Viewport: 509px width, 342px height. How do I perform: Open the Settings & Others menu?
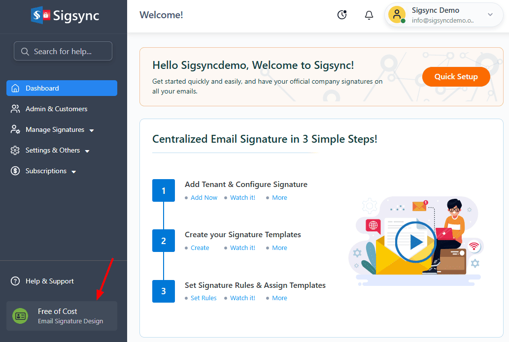(53, 151)
